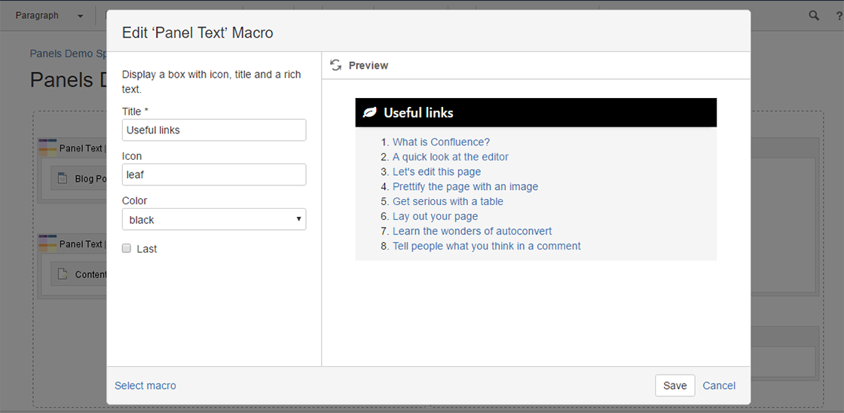The height and width of the screenshot is (413, 844).
Task: Click the 'Edit Panel Text Macro' dialog title
Action: 197,33
